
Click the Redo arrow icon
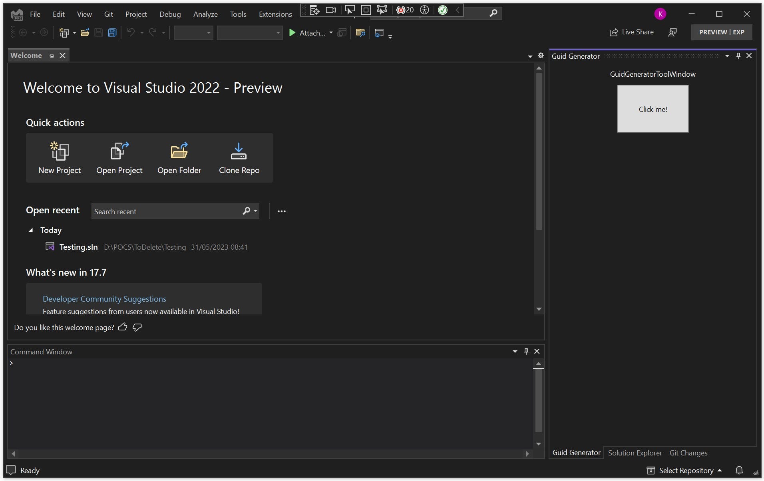pos(153,32)
